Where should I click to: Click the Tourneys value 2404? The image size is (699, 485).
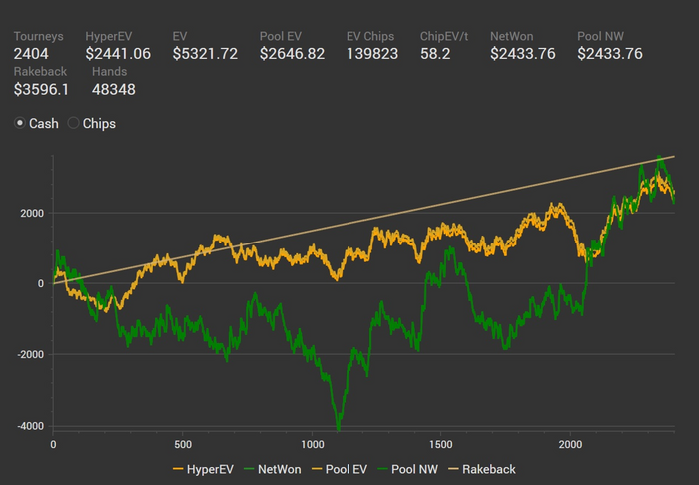tap(31, 54)
